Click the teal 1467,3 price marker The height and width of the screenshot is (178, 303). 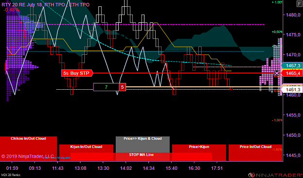point(292,66)
